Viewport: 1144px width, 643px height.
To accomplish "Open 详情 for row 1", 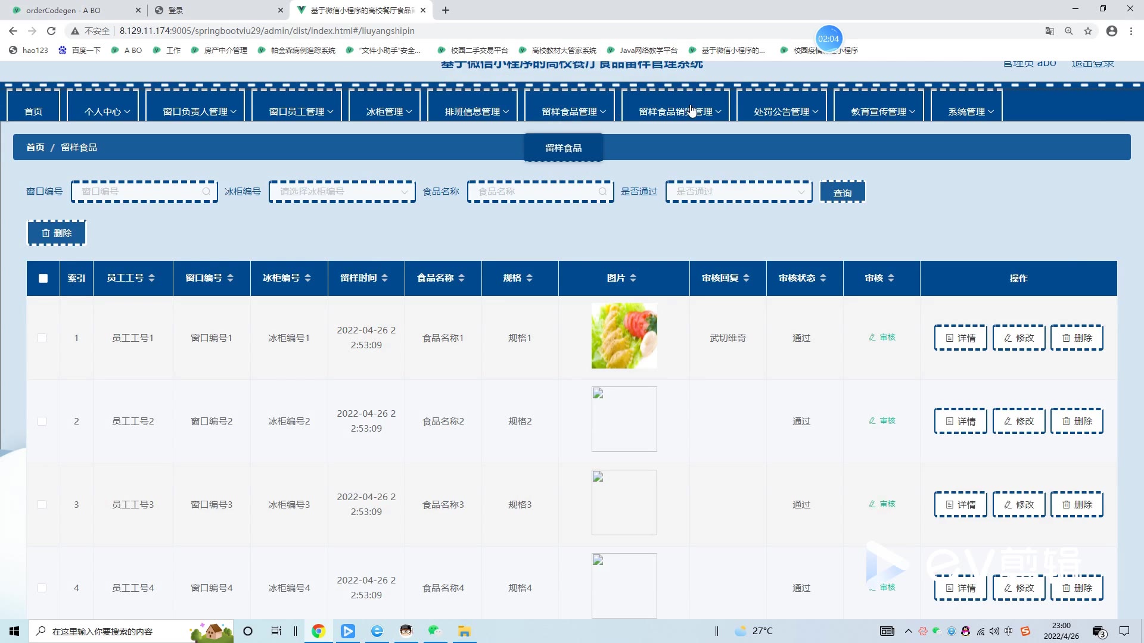I will pyautogui.click(x=960, y=338).
